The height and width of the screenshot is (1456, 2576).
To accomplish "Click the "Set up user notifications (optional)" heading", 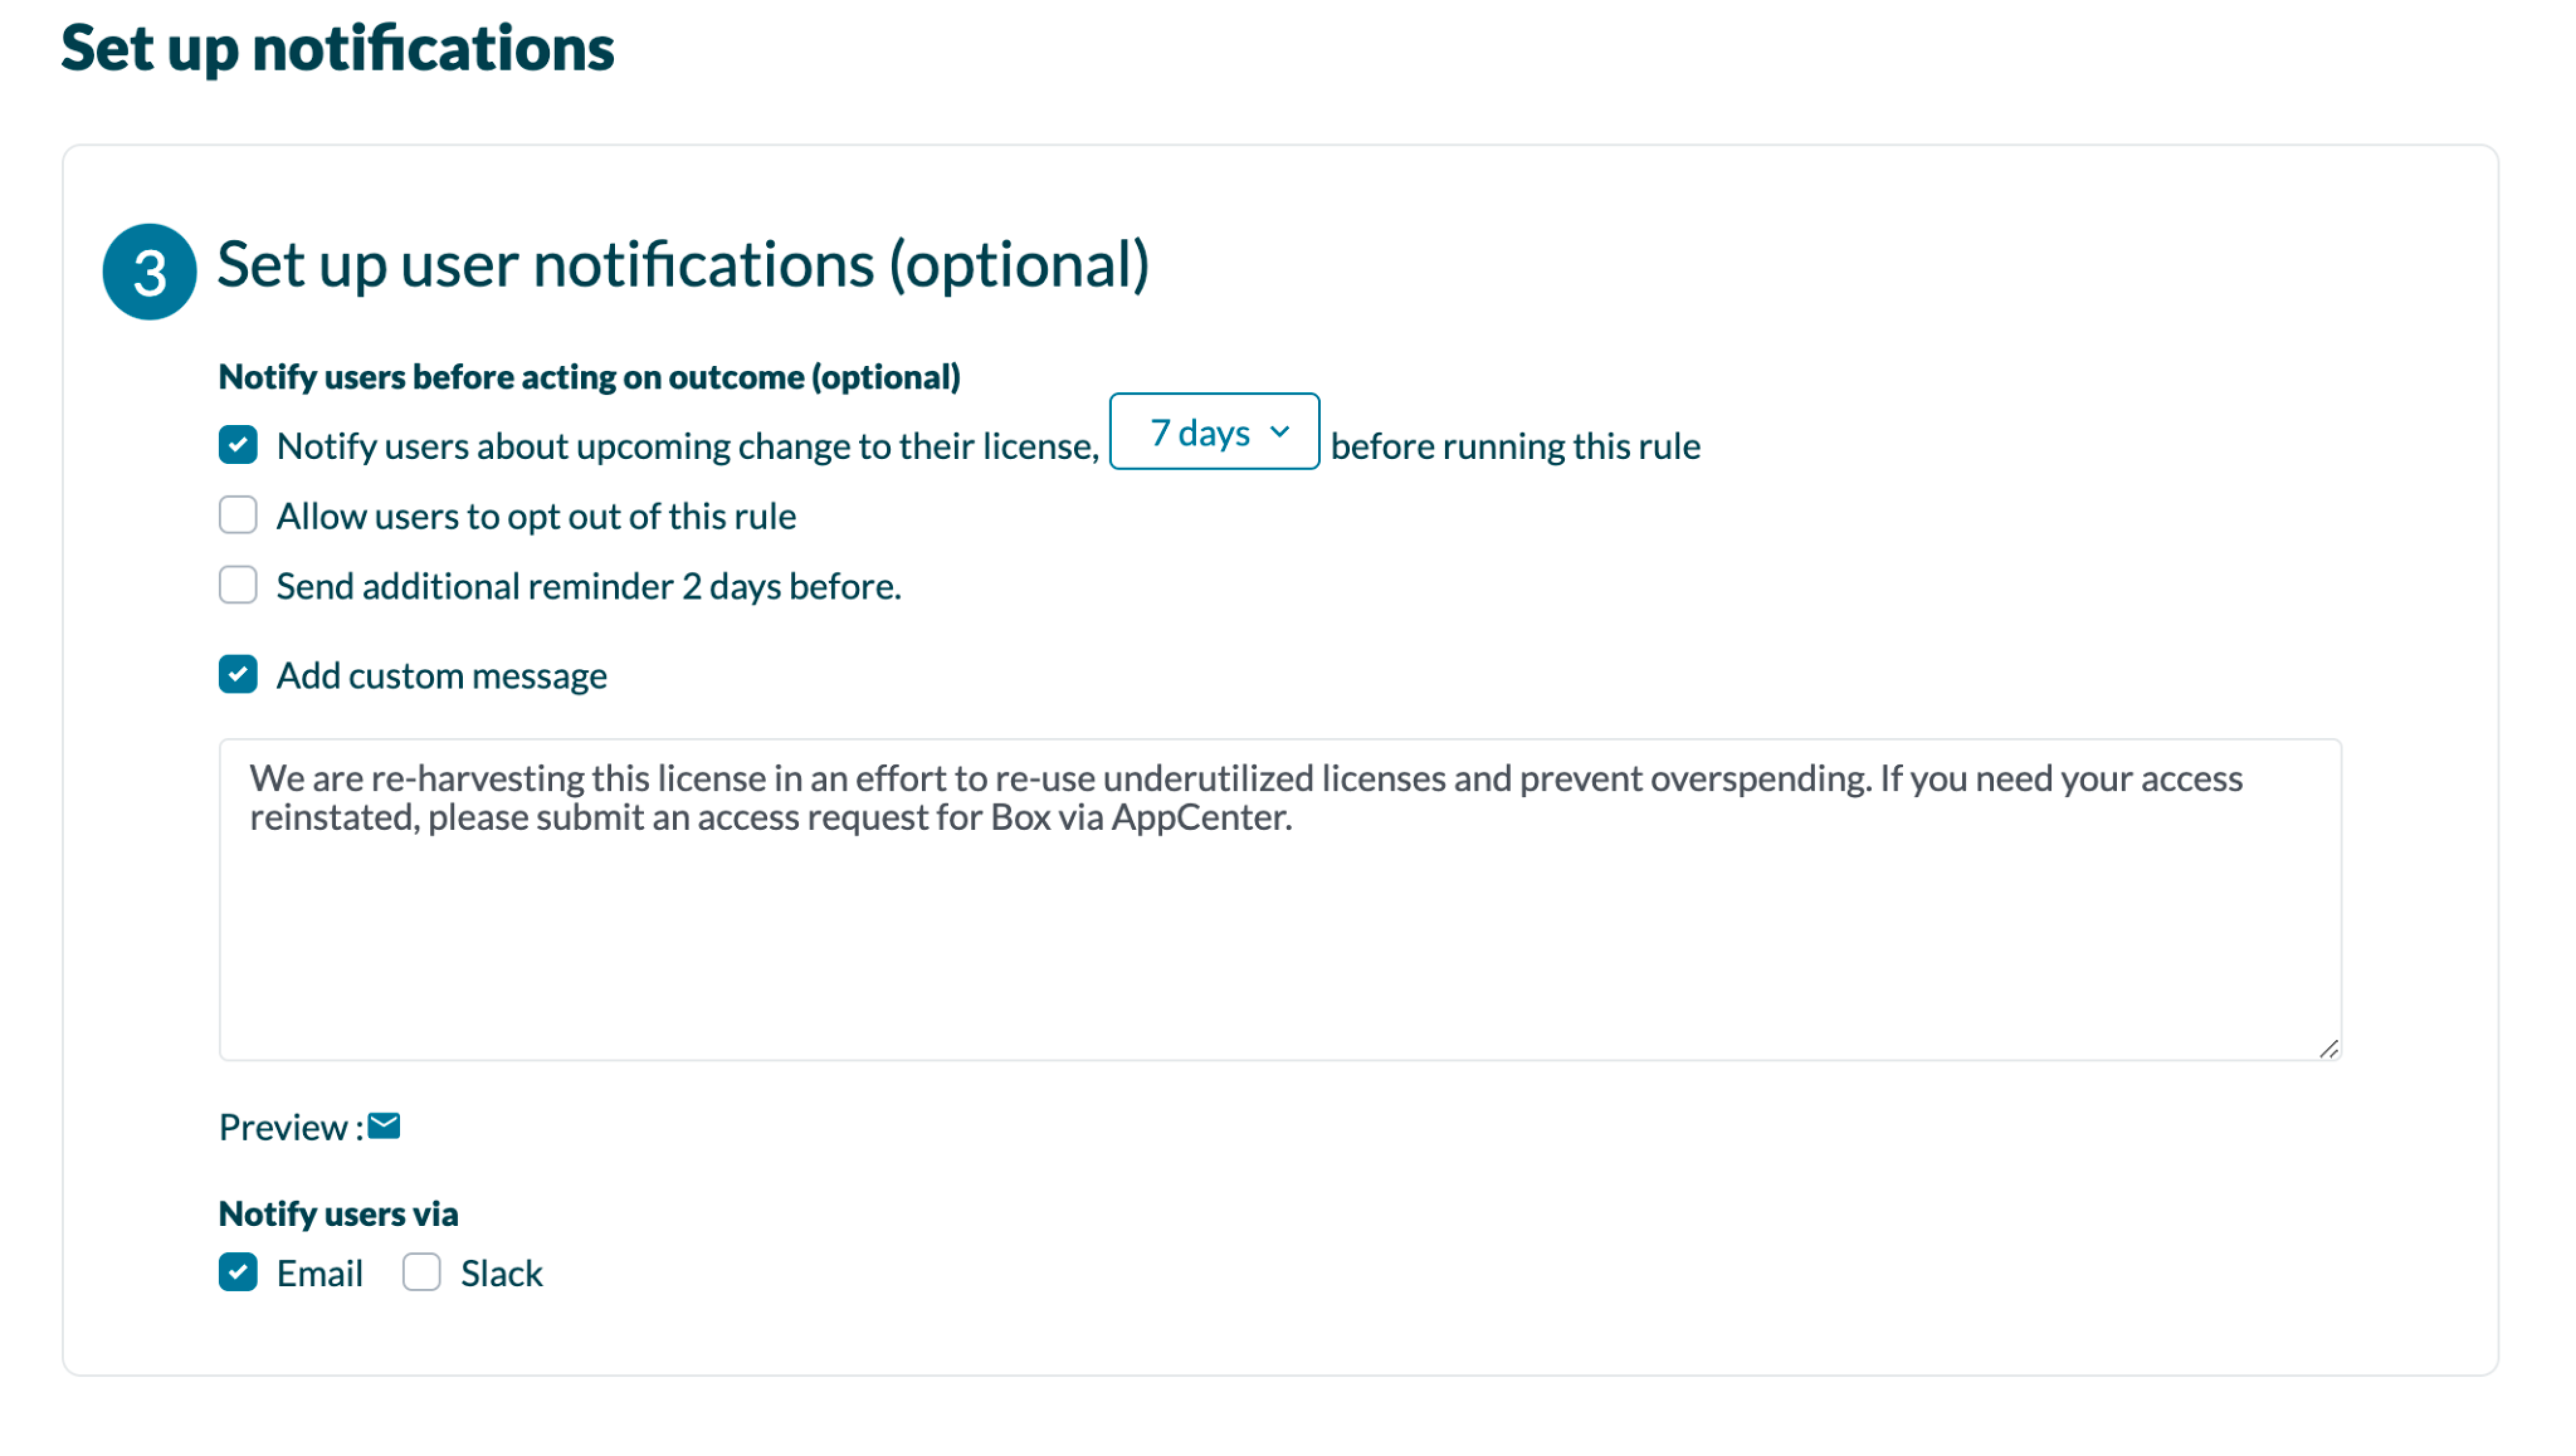I will (682, 265).
